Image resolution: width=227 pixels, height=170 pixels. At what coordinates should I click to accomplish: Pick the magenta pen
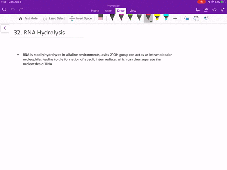(121, 17)
